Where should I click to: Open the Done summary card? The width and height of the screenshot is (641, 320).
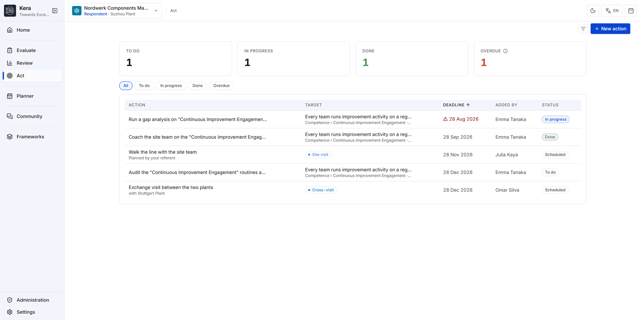click(412, 59)
